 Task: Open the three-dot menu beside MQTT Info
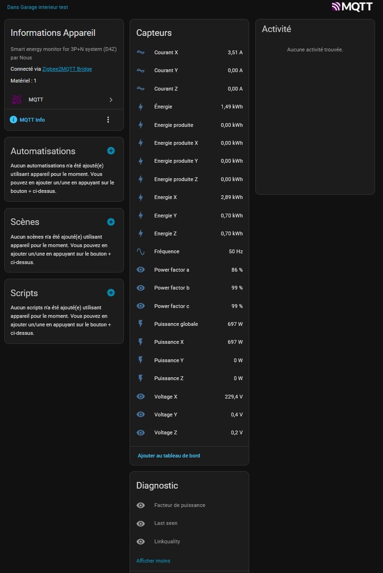click(108, 120)
